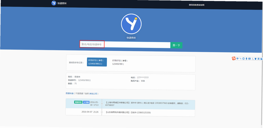Open the Sogou skin (shirt) icon
Viewport: 263px width, 128px height.
coord(256,59)
